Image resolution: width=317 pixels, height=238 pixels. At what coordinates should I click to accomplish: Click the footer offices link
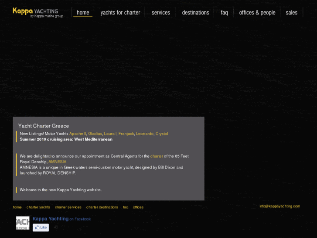click(138, 207)
